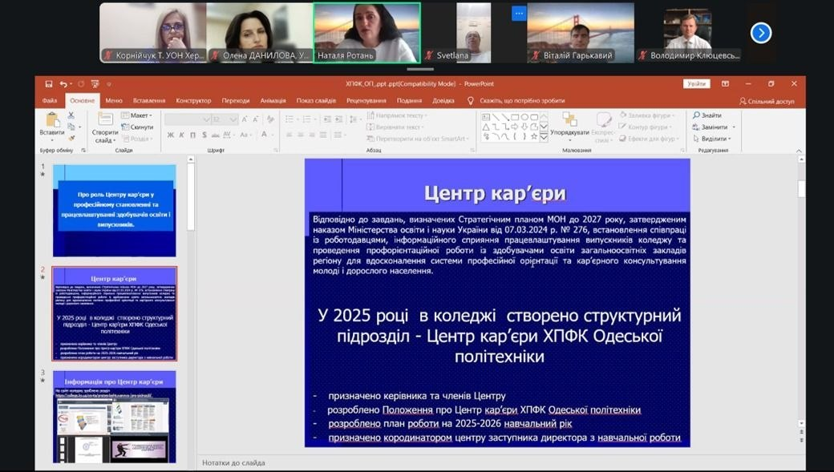Switch to the Вставлення ribbon tab
Viewport: 834px width, 472px height.
click(149, 101)
